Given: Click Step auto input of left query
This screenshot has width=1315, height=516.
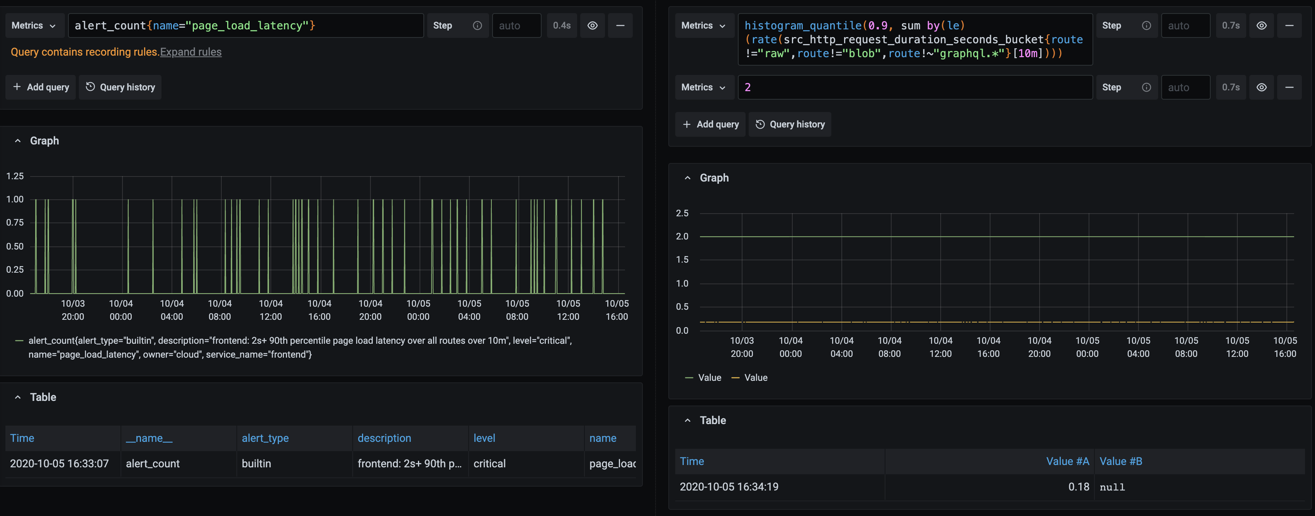Looking at the screenshot, I should click(516, 25).
